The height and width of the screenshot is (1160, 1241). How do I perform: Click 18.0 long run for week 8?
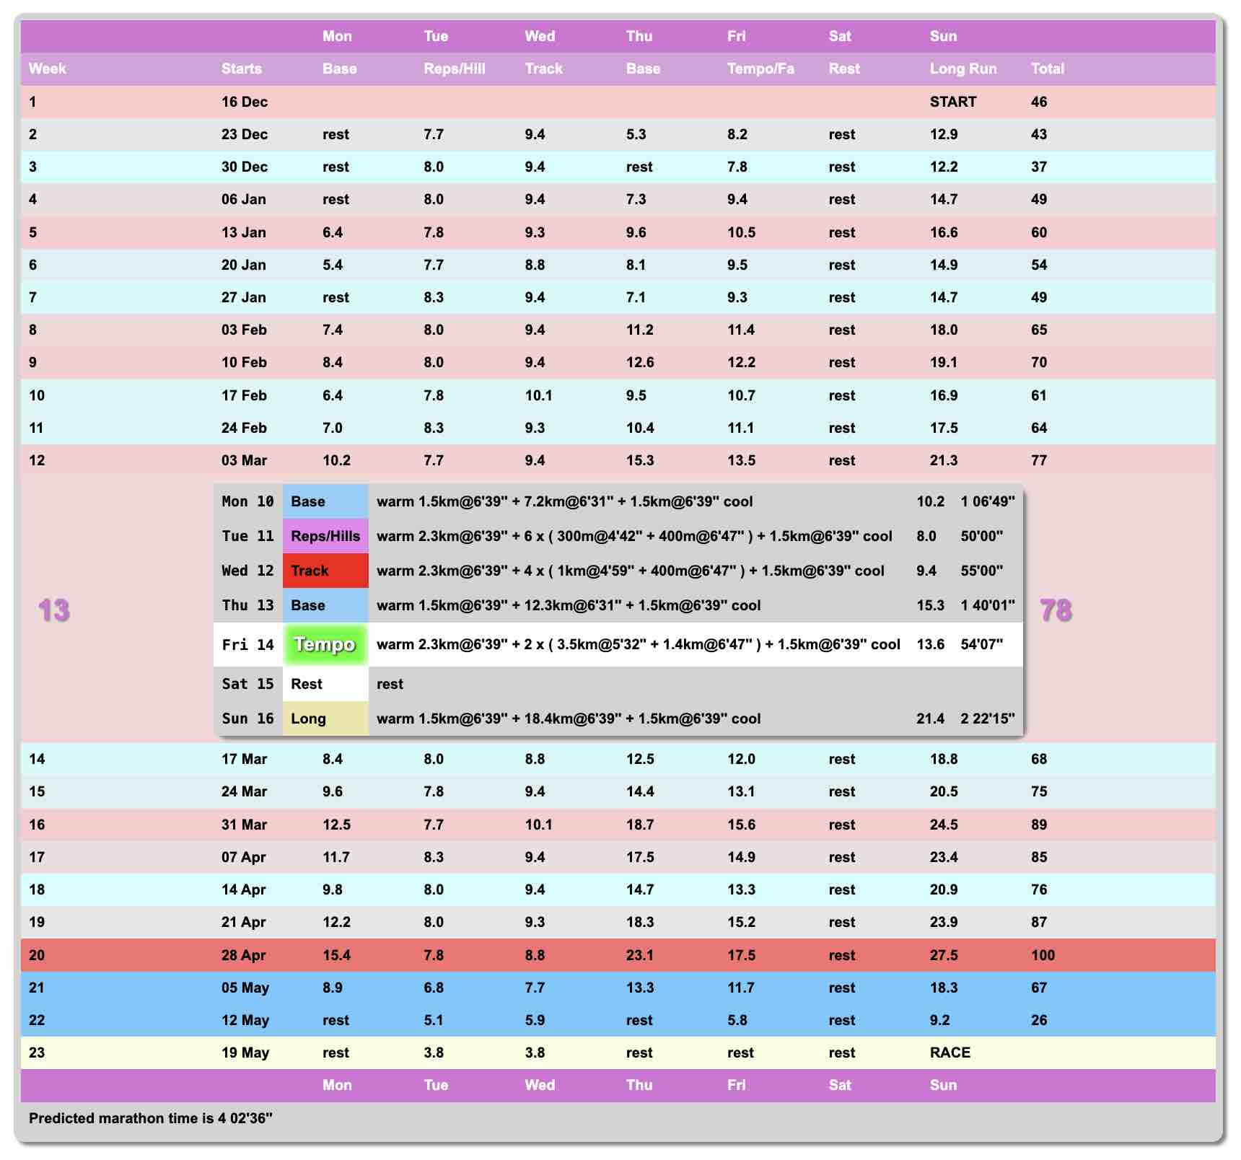tap(944, 330)
